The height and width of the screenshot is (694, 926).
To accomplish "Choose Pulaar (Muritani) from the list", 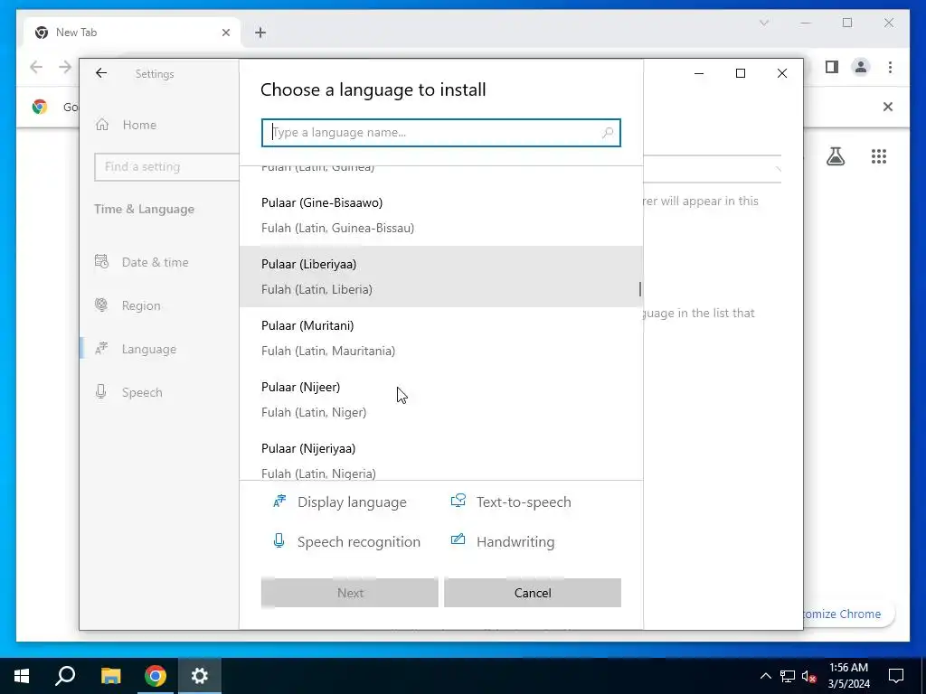I will pos(440,338).
